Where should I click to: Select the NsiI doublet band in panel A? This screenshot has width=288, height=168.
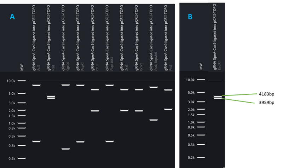point(51,97)
